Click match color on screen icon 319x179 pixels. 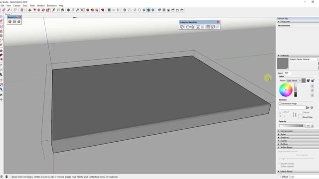pyautogui.click(x=313, y=81)
